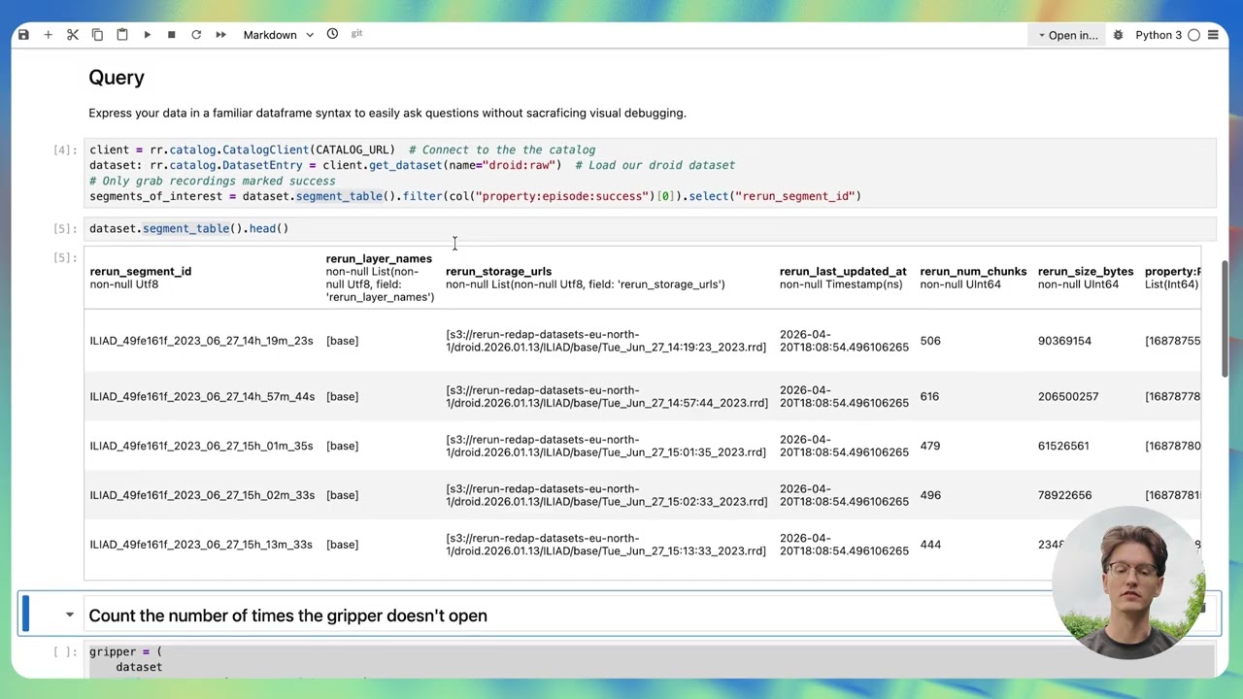Viewport: 1243px width, 699px height.
Task: Click the [5] output prompt label
Action: click(x=64, y=257)
